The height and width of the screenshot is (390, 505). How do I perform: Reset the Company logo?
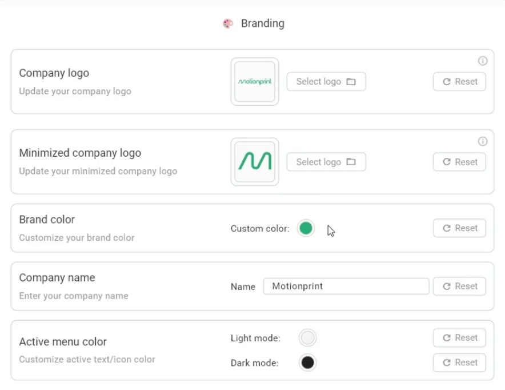[x=459, y=82]
